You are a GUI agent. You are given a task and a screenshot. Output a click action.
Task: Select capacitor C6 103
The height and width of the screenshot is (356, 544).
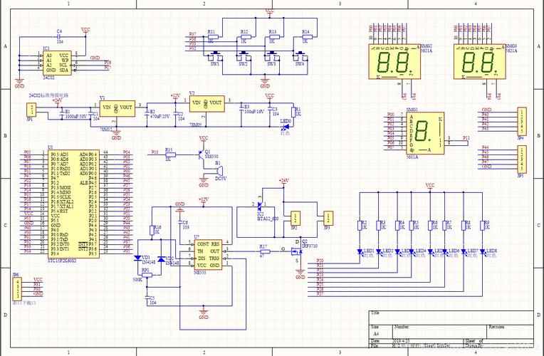pos(180,224)
